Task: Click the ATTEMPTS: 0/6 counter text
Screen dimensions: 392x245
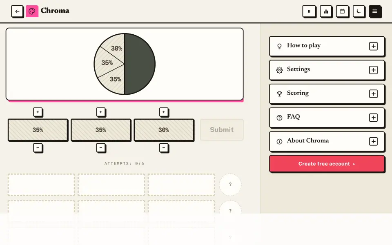Action: coord(124,163)
